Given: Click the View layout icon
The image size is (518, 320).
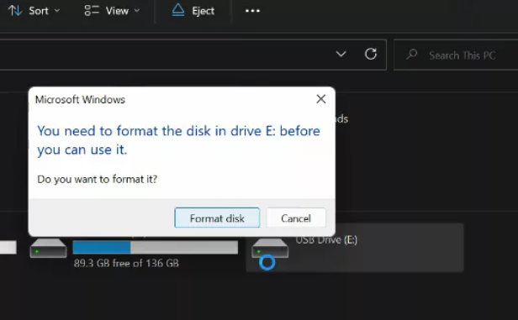Looking at the screenshot, I should coord(92,11).
